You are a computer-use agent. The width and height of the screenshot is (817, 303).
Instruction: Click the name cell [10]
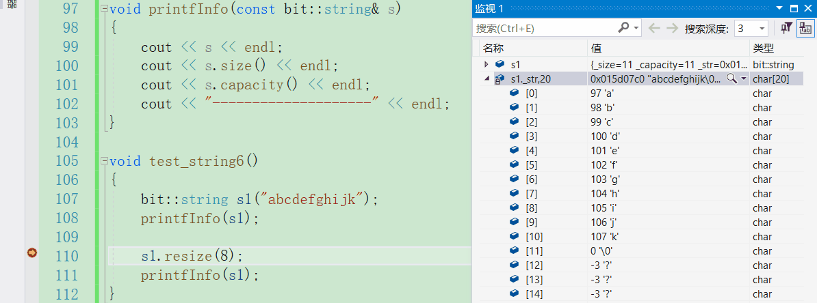(x=534, y=237)
